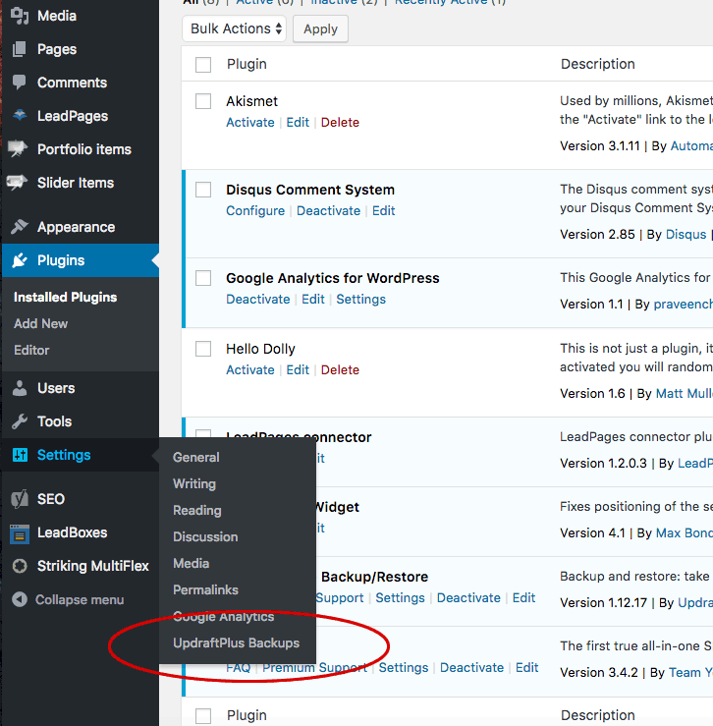Screen dimensions: 713x726
Task: Open UpdraftPlus Backups settings page
Action: pos(236,643)
